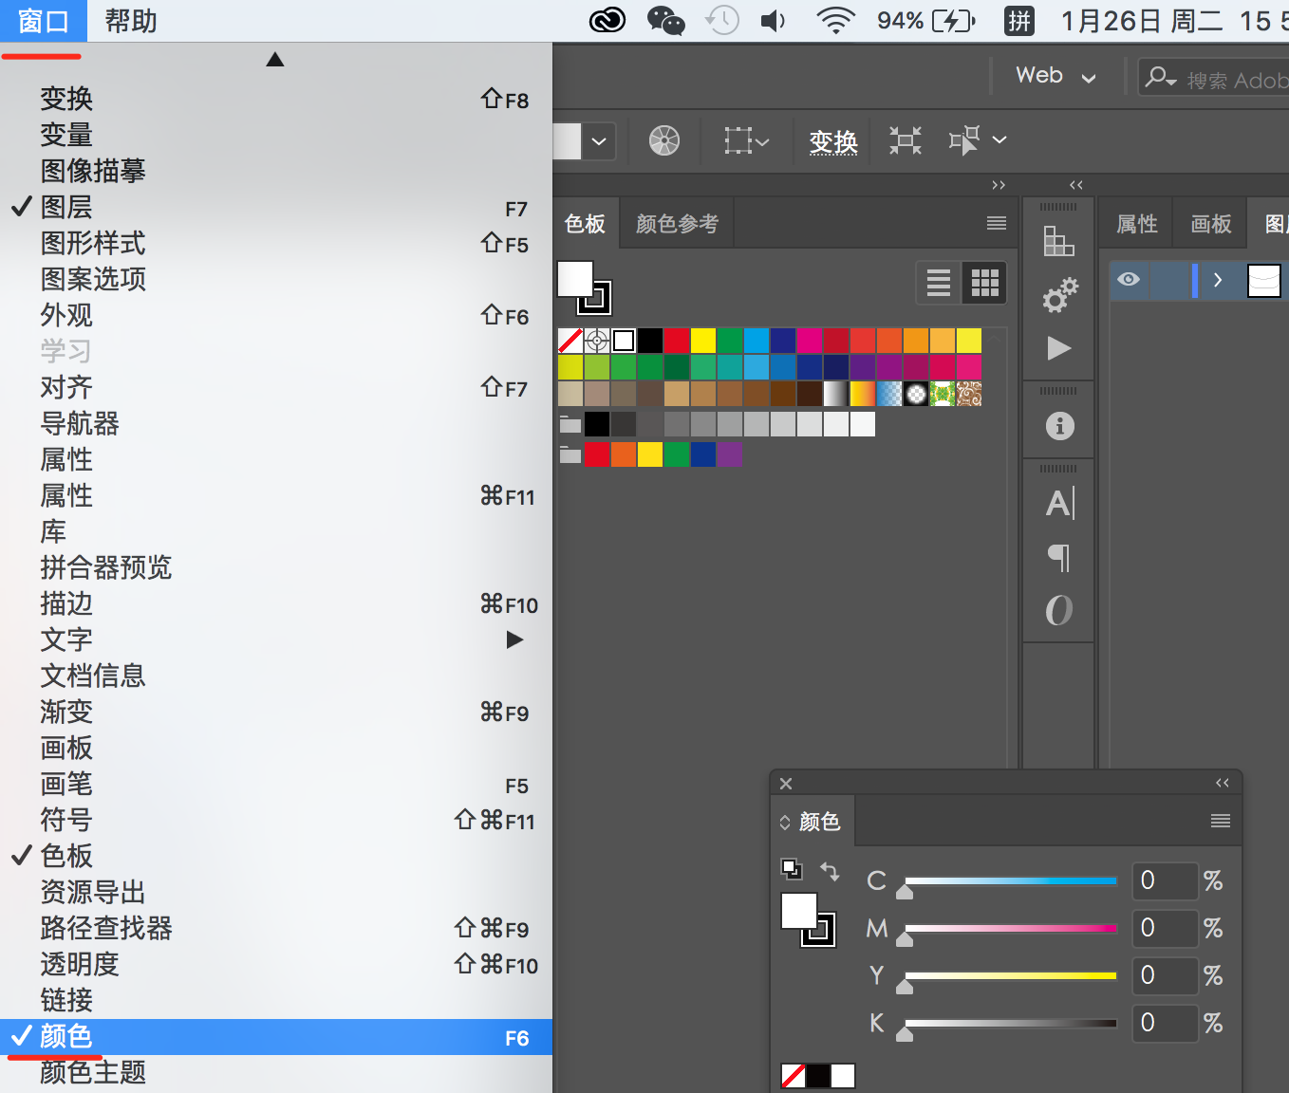Toggle layer visibility eye icon
Viewport: 1289px width, 1093px height.
point(1129,280)
